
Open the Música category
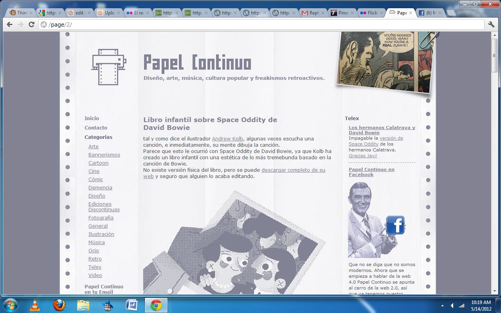(x=96, y=242)
